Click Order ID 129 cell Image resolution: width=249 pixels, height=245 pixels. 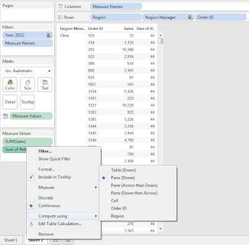pyautogui.click(x=92, y=35)
